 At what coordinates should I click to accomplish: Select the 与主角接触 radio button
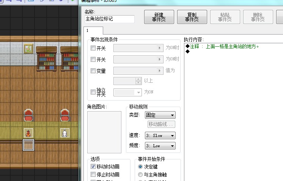coord(140,175)
